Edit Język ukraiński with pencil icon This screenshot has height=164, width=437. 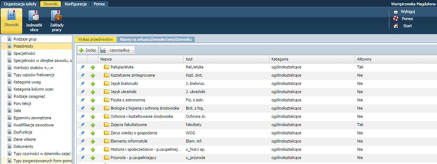[82, 91]
